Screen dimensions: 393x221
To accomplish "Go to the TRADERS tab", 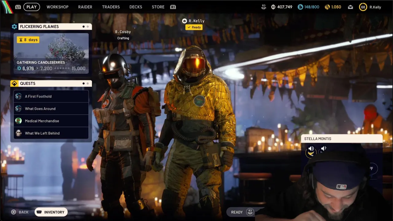I will (111, 7).
